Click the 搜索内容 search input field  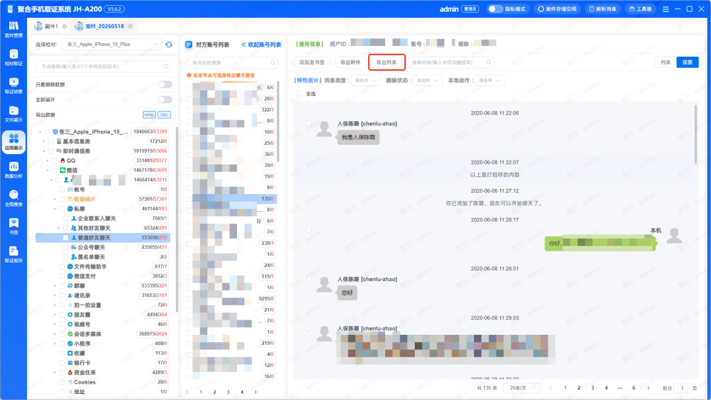coord(450,63)
